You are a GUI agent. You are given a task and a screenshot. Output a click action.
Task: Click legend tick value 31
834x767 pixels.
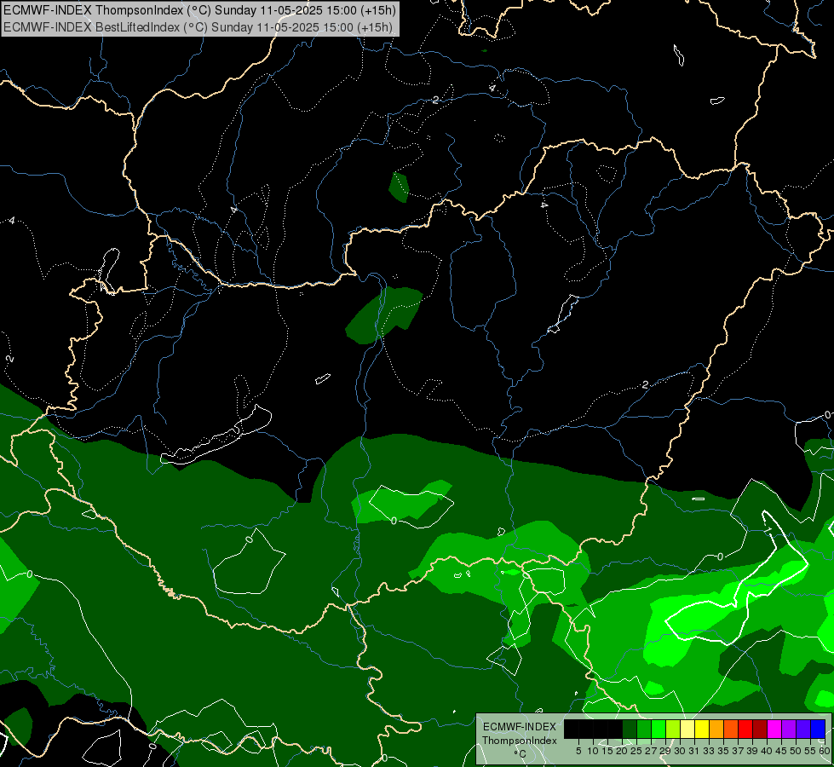pos(694,751)
